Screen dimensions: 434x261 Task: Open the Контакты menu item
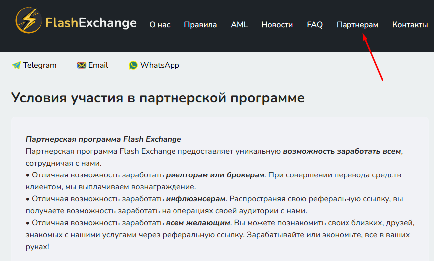point(410,25)
